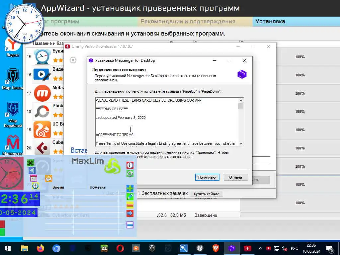
Task: Click the clock app taskbar icon
Action: pos(200,248)
